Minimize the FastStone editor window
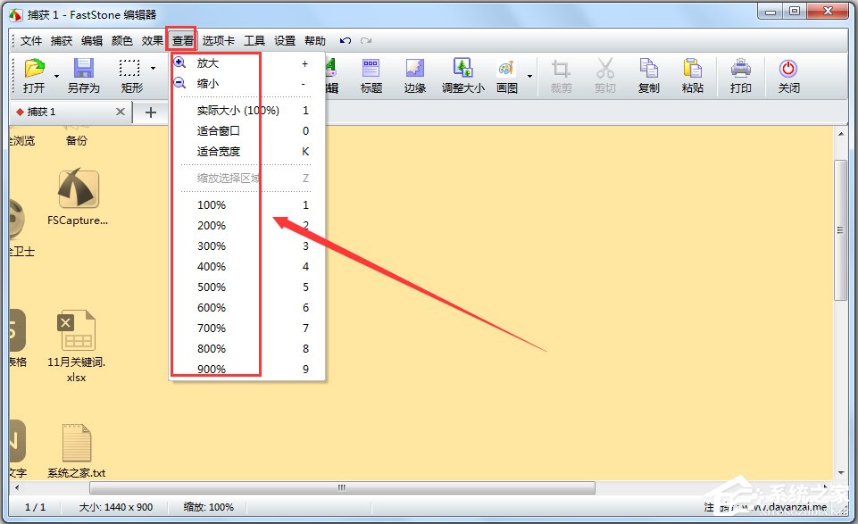 771,11
